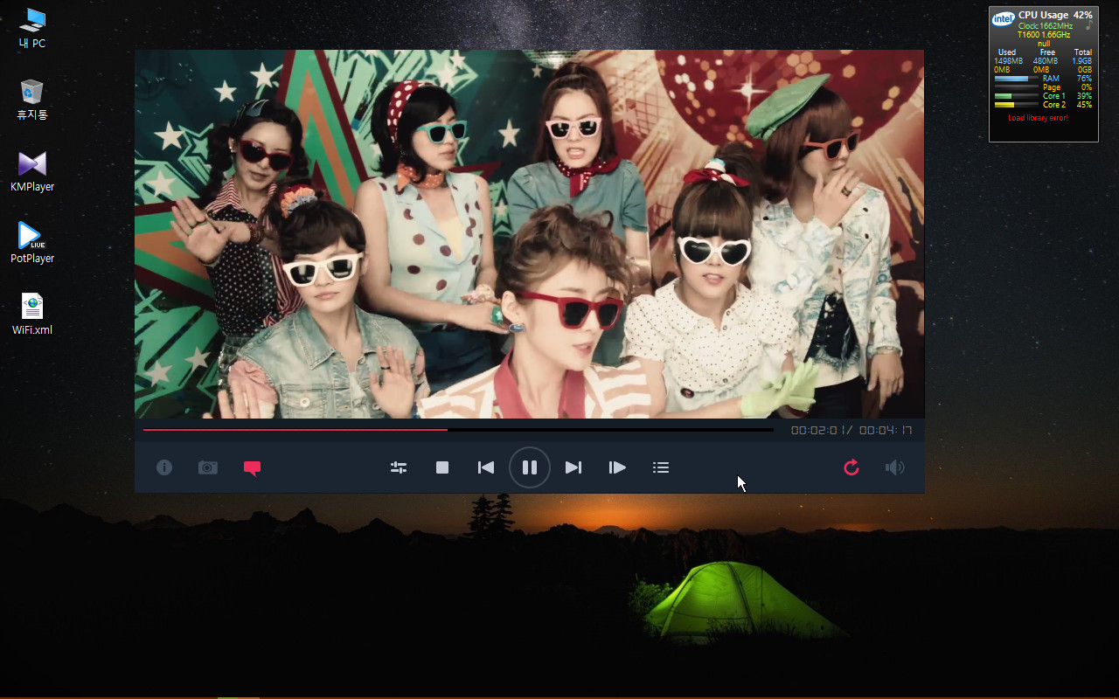This screenshot has width=1119, height=699.
Task: Stop playback with the square button
Action: click(442, 467)
